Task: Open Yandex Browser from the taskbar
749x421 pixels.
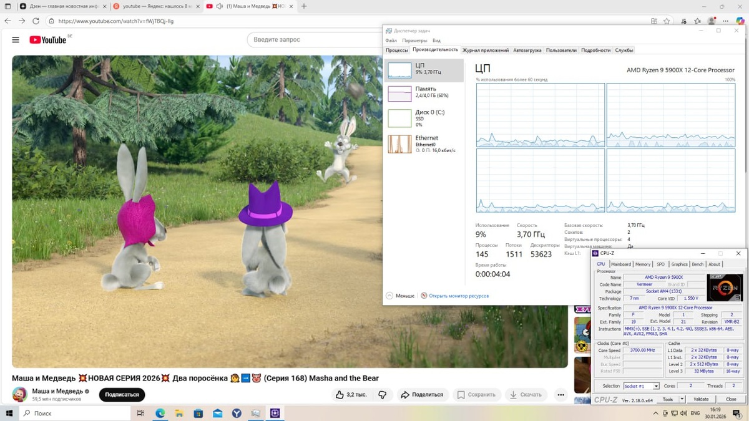Action: pyautogui.click(x=237, y=413)
